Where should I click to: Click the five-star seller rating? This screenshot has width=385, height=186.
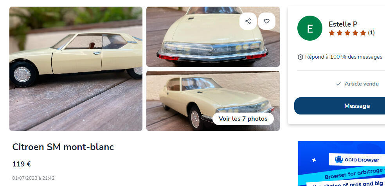tap(347, 33)
